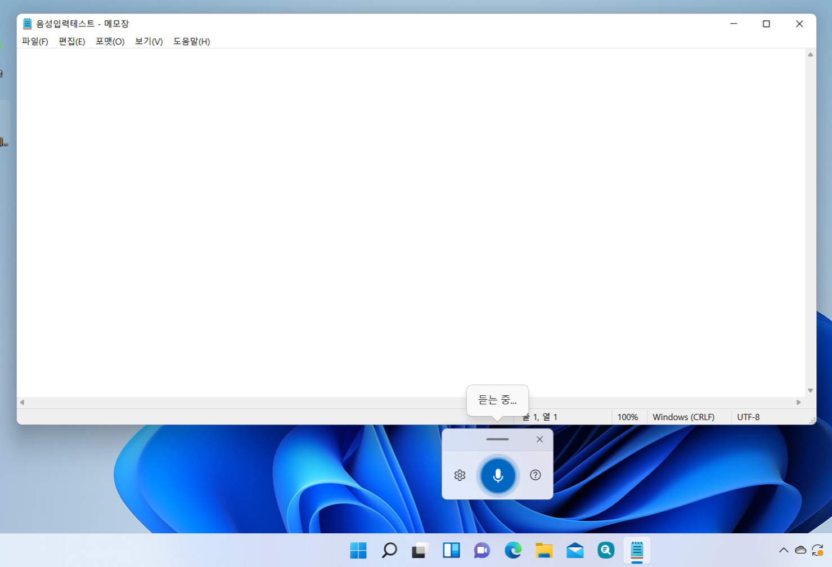Click the vertical scrollbar up arrow
The image size is (832, 567).
pyautogui.click(x=811, y=55)
